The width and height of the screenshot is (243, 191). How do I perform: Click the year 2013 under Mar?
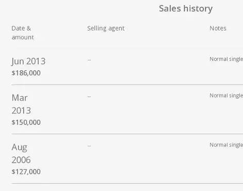coord(21,110)
